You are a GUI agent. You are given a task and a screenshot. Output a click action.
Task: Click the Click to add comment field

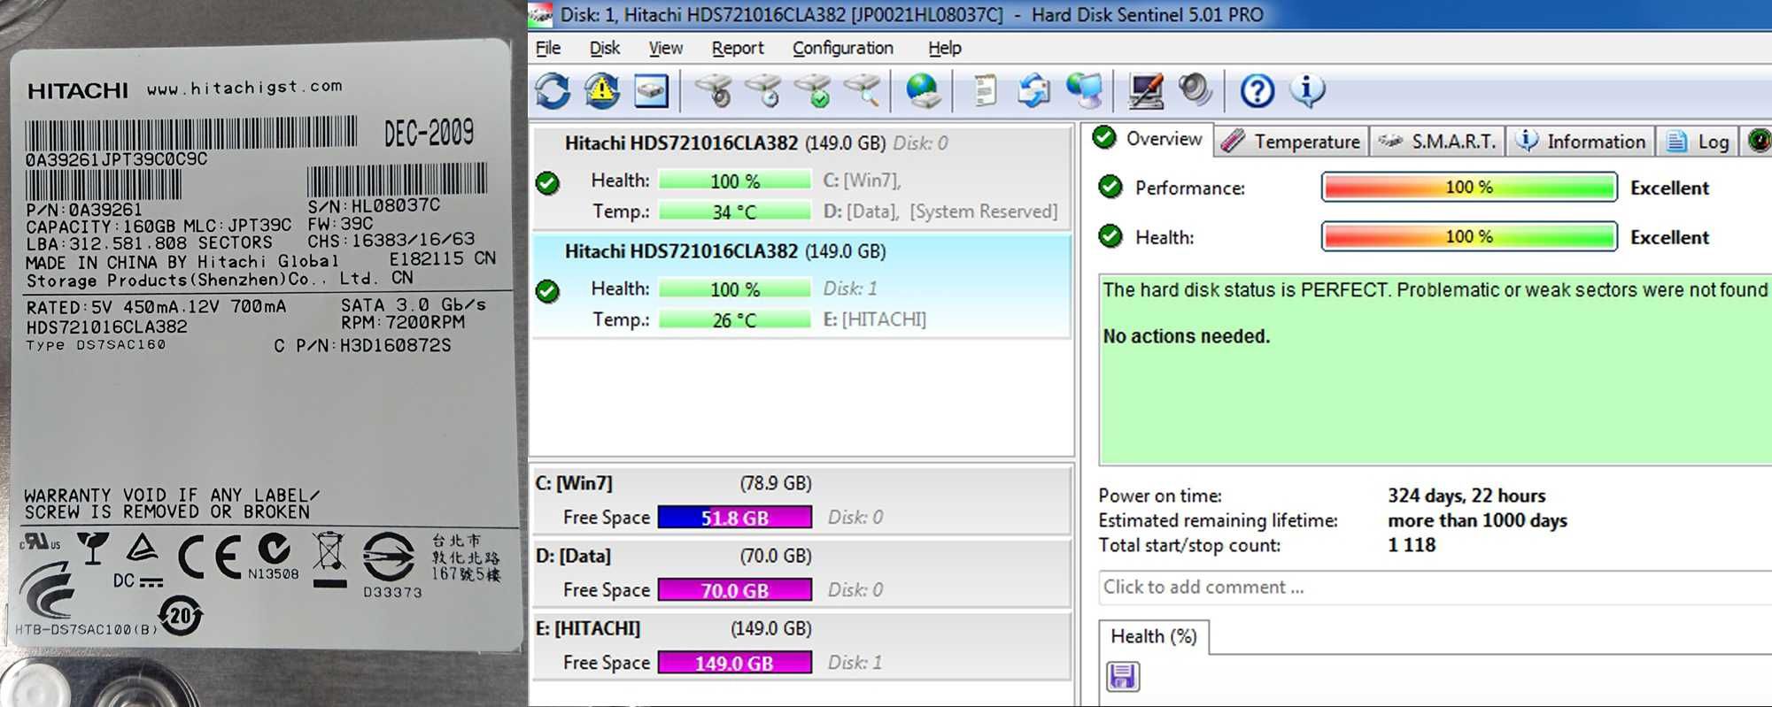[1435, 587]
